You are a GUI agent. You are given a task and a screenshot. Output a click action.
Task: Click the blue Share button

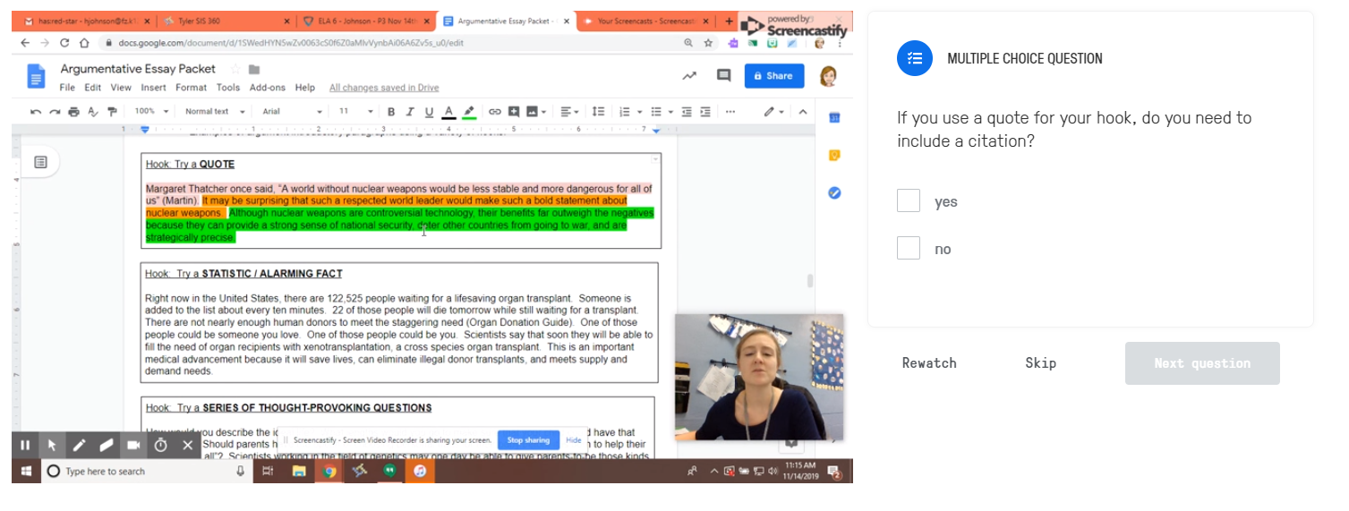coord(773,76)
